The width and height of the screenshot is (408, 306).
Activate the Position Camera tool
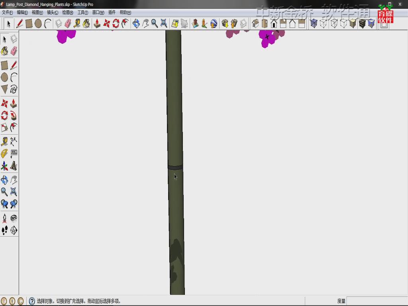click(4, 218)
